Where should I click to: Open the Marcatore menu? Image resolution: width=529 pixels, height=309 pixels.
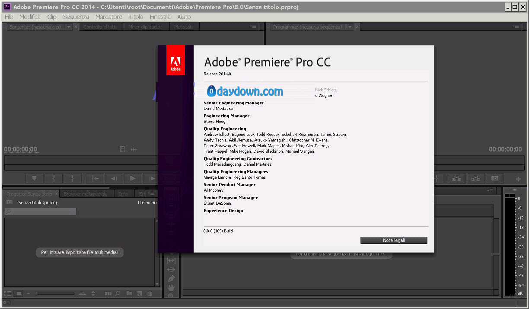coord(109,17)
